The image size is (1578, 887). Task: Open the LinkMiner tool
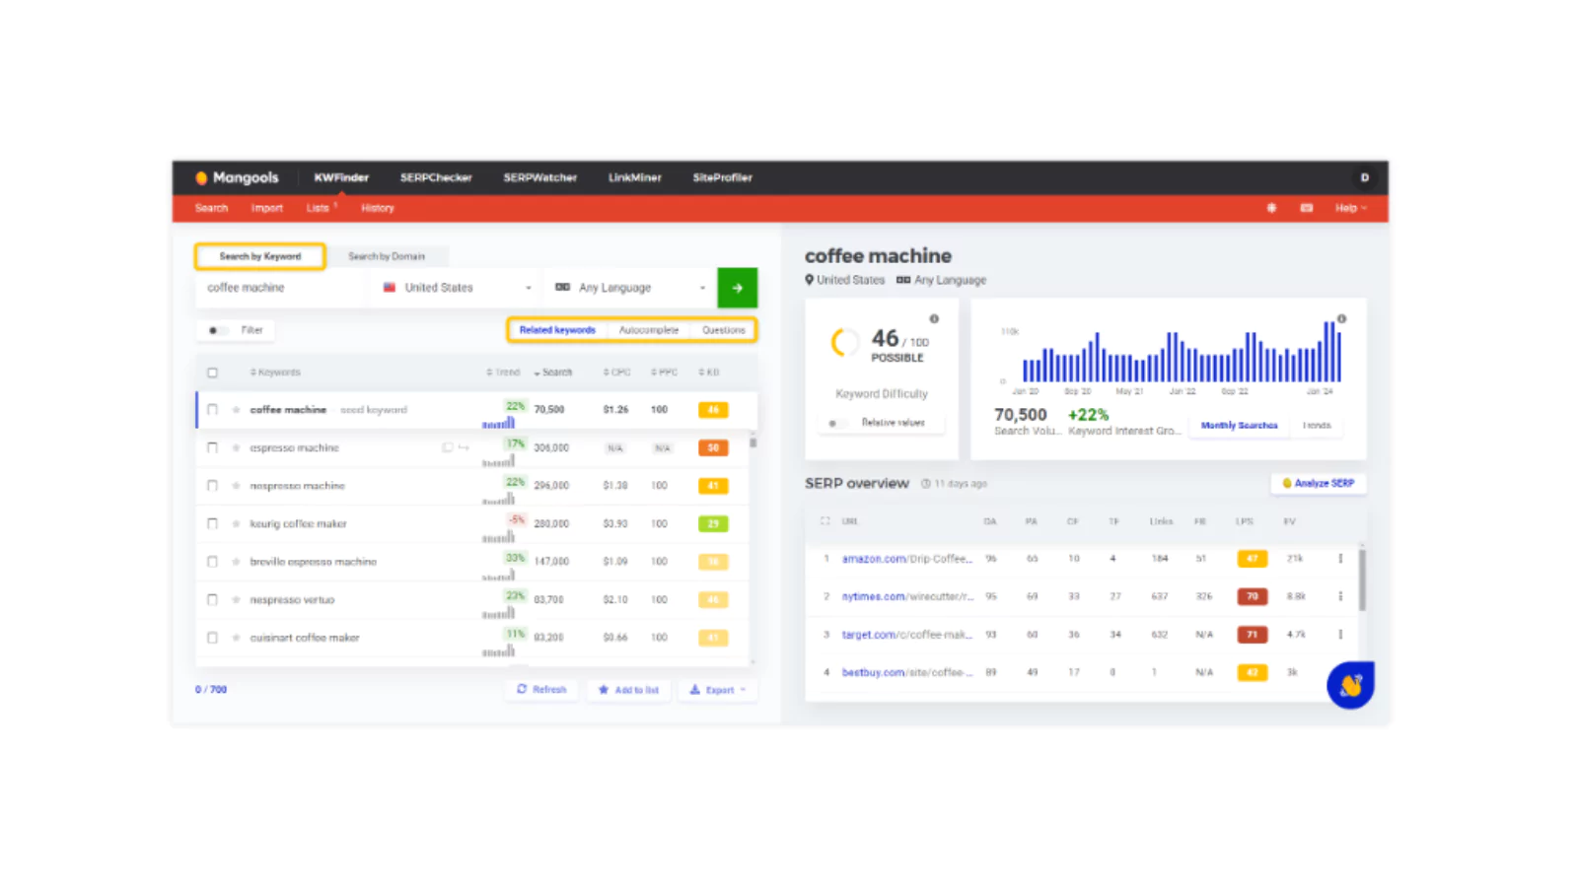[x=634, y=177]
